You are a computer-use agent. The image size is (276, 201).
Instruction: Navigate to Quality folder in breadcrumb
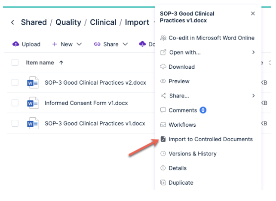68,22
